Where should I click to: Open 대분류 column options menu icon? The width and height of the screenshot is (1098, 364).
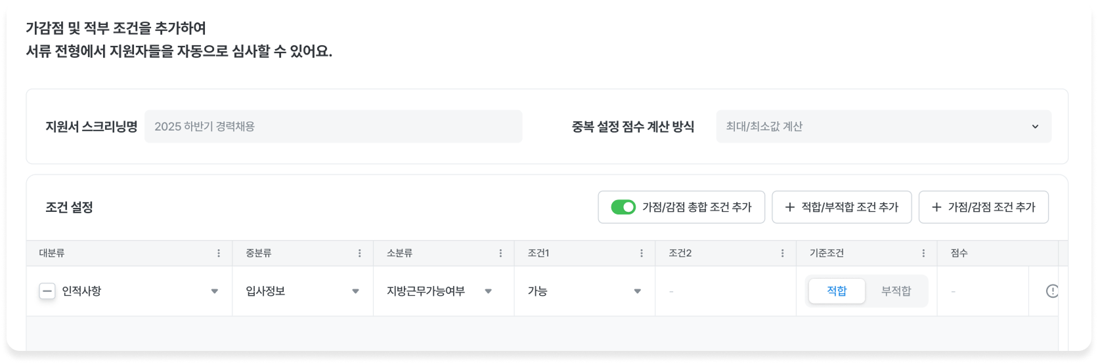point(219,253)
